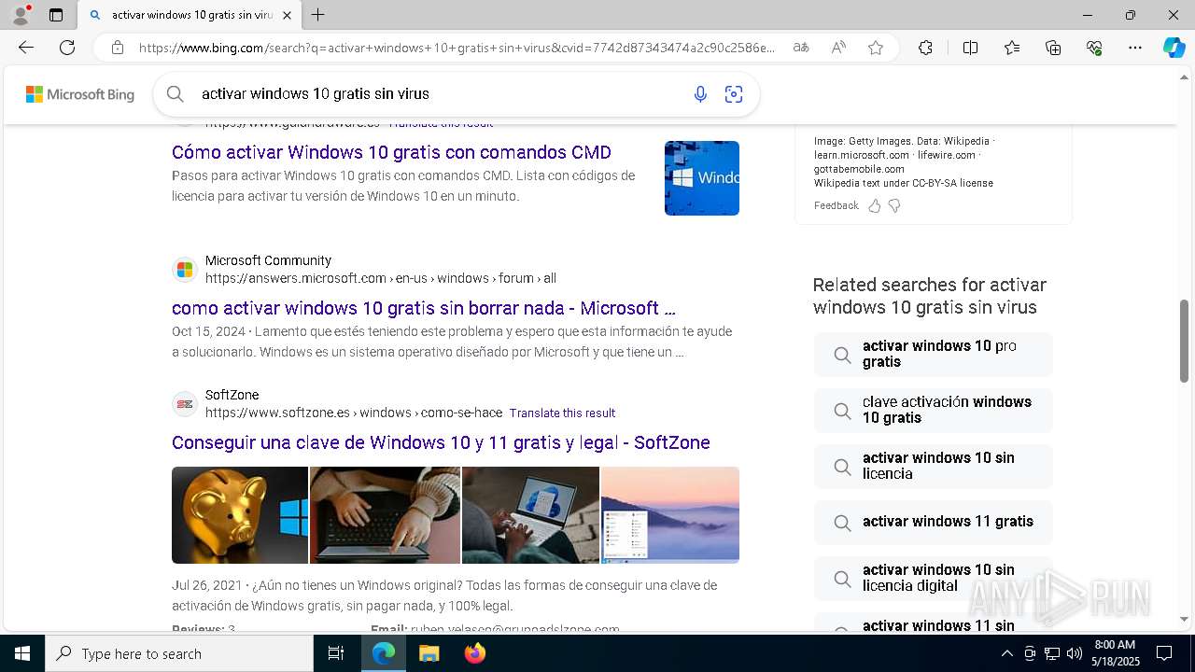Search using voice microphone
The height and width of the screenshot is (672, 1195).
(700, 93)
